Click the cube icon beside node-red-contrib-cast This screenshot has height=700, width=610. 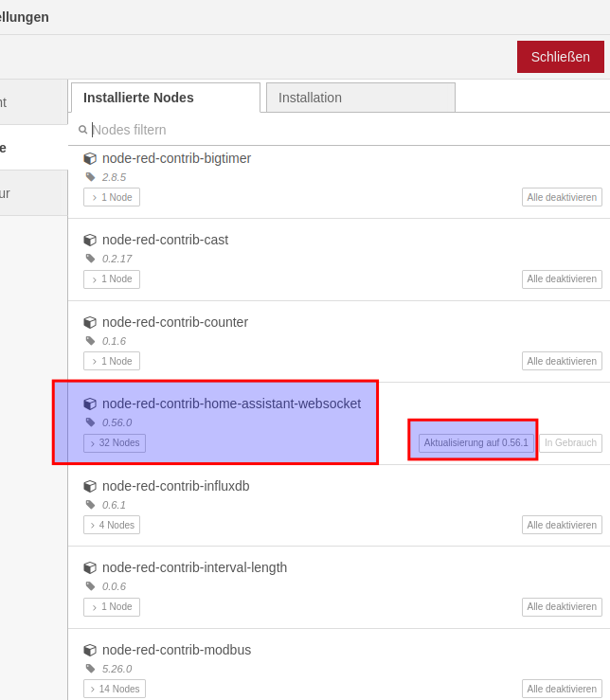(x=90, y=241)
